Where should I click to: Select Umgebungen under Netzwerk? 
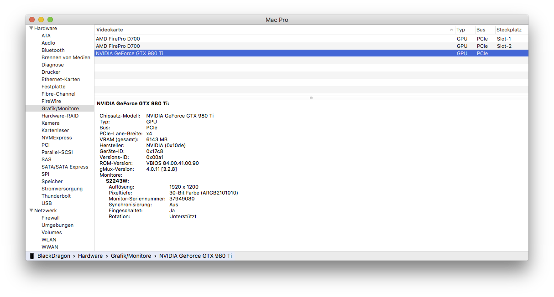pyautogui.click(x=57, y=225)
